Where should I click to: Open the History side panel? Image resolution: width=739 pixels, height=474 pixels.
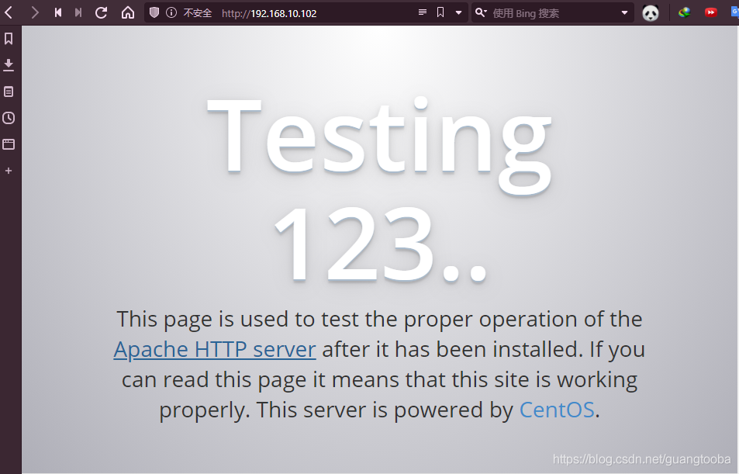coord(9,118)
